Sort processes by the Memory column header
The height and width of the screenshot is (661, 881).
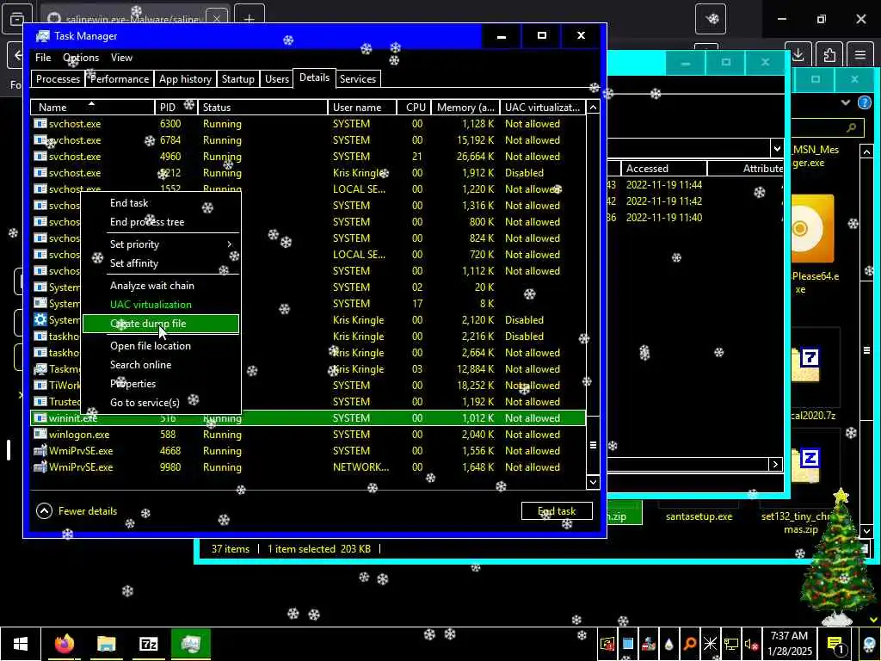(x=465, y=108)
